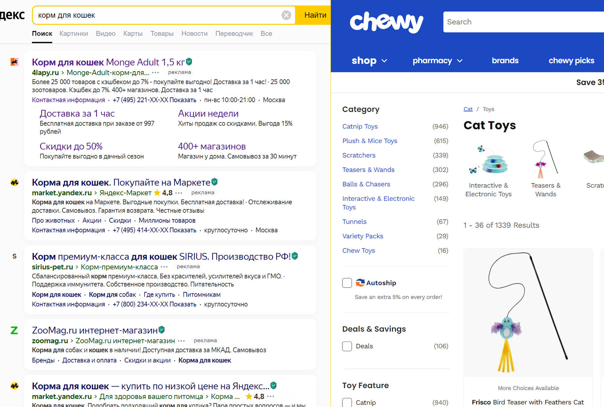Switch to the Картинки tab
Image resolution: width=604 pixels, height=407 pixels.
tap(74, 33)
